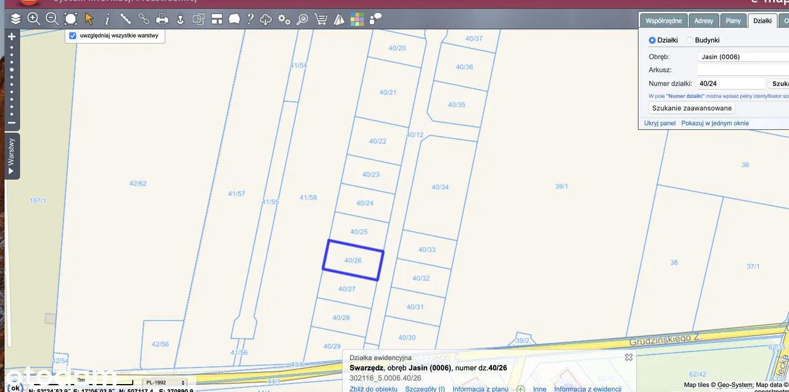Expand the Warstwy side panel
The height and width of the screenshot is (392, 789).
[x=12, y=156]
